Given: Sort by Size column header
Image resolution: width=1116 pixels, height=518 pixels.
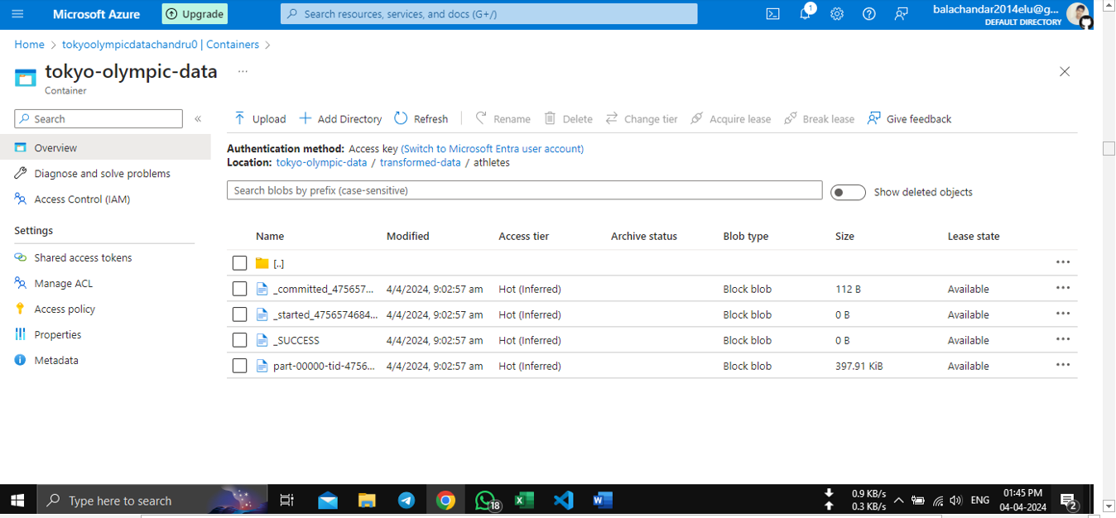Looking at the screenshot, I should tap(844, 237).
